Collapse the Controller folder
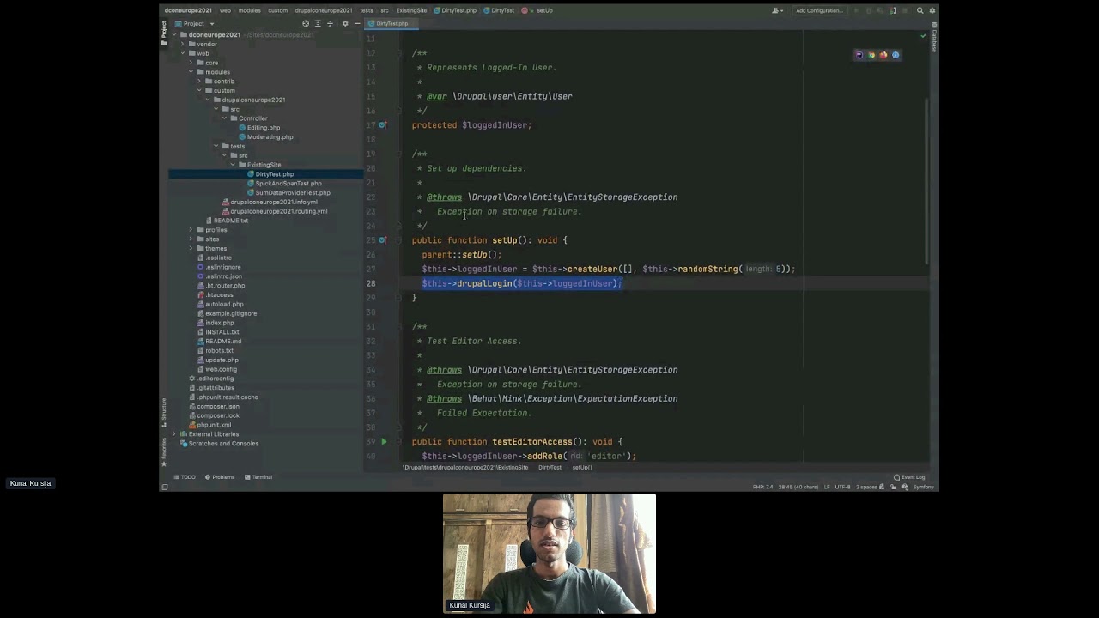 click(224, 118)
